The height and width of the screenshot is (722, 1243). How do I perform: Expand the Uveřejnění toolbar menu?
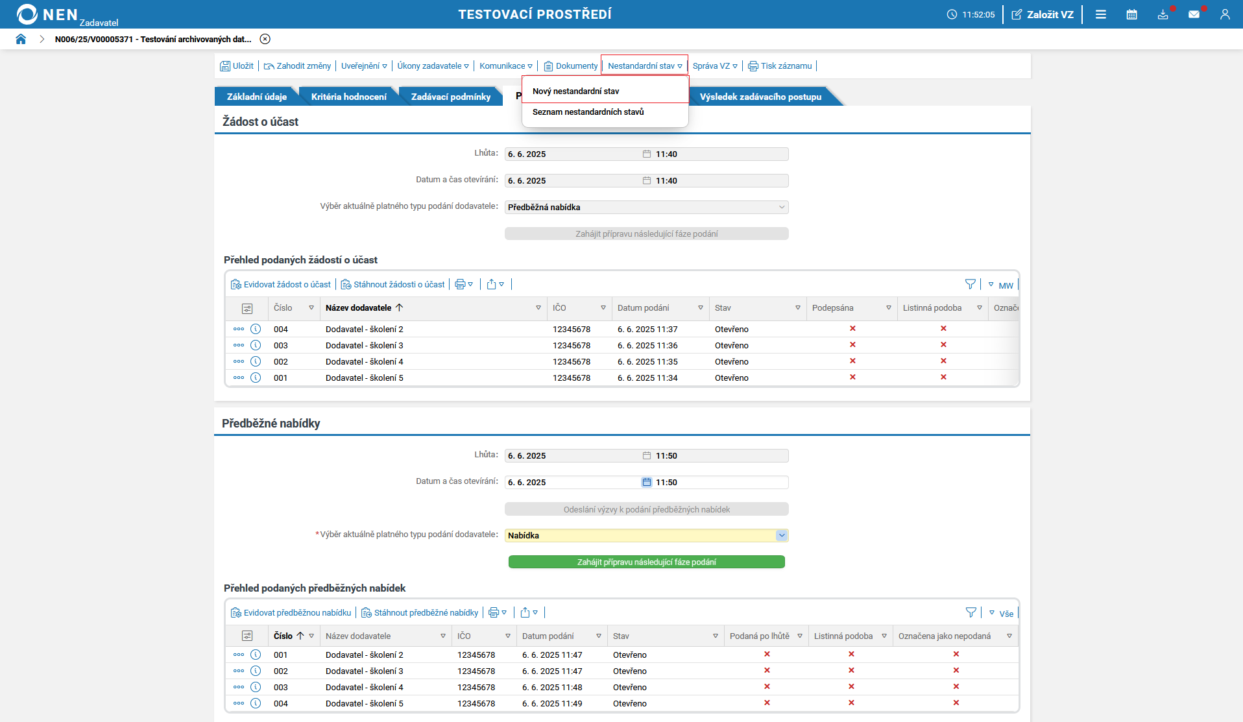click(x=364, y=66)
